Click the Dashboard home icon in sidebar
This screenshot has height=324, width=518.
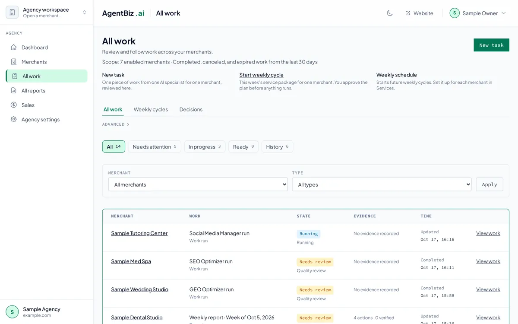[14, 48]
